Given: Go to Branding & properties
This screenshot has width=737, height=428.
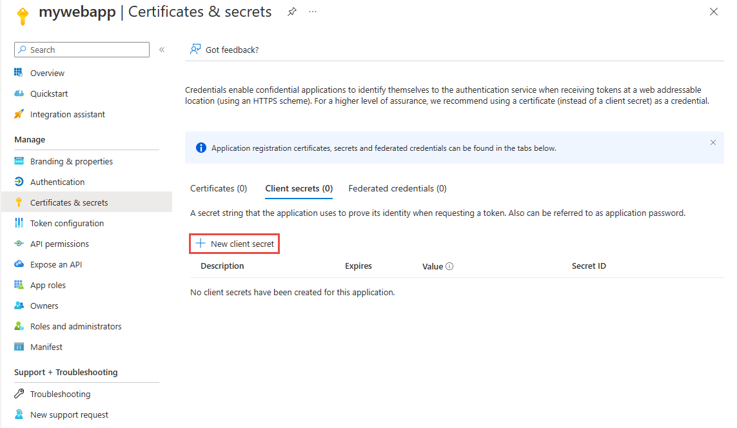Looking at the screenshot, I should coord(68,160).
